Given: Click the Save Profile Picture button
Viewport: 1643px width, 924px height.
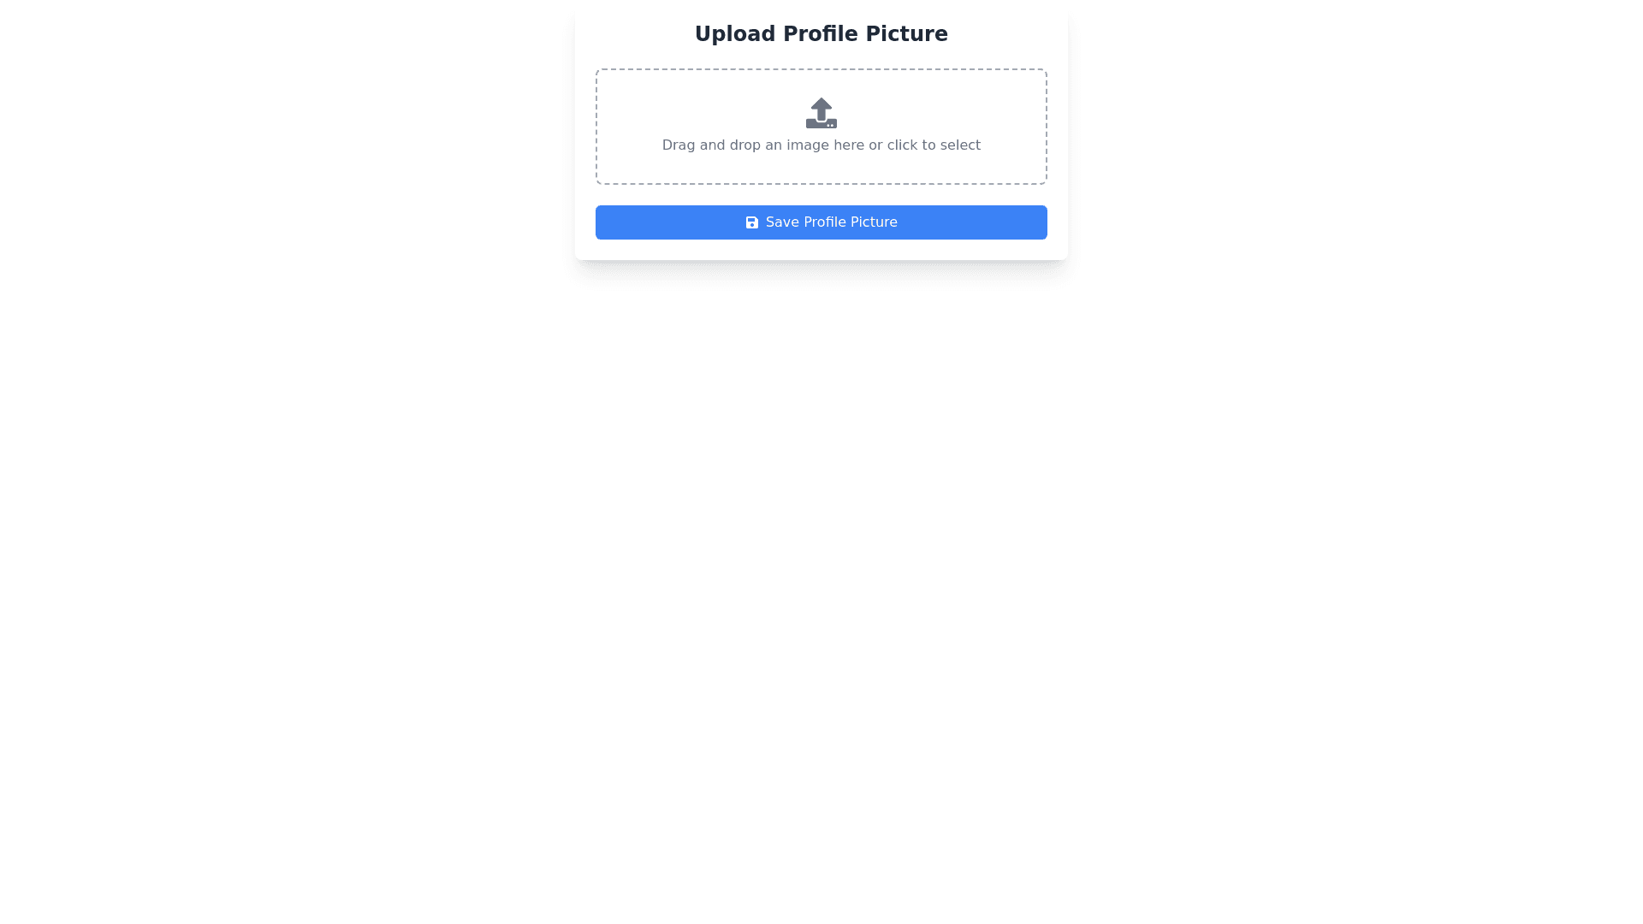Looking at the screenshot, I should pyautogui.click(x=821, y=222).
